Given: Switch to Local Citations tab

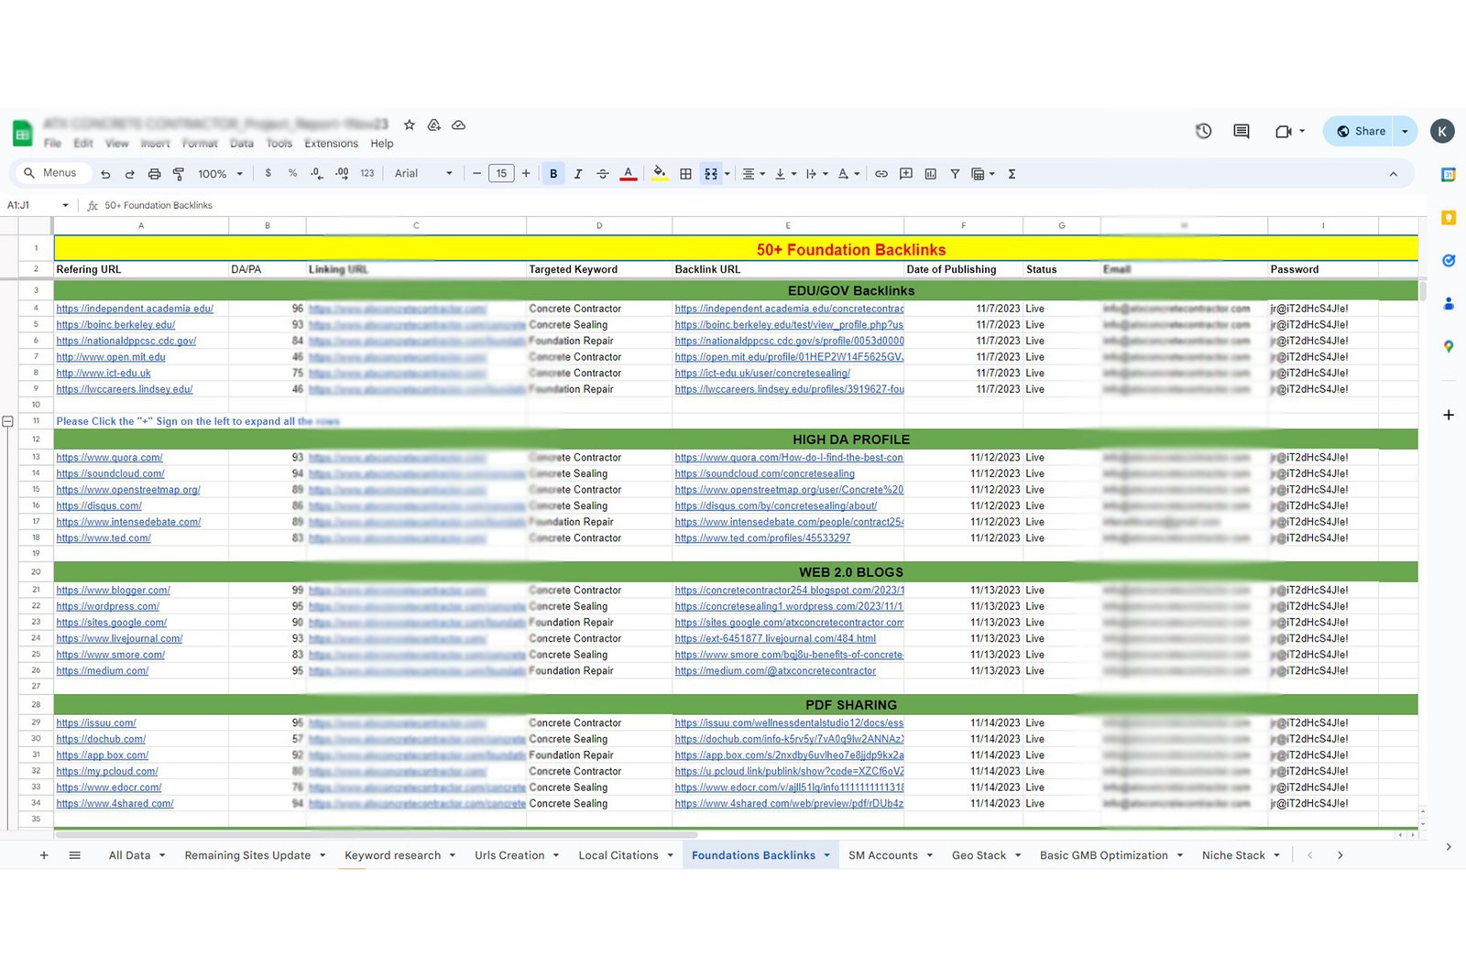Looking at the screenshot, I should pyautogui.click(x=618, y=855).
